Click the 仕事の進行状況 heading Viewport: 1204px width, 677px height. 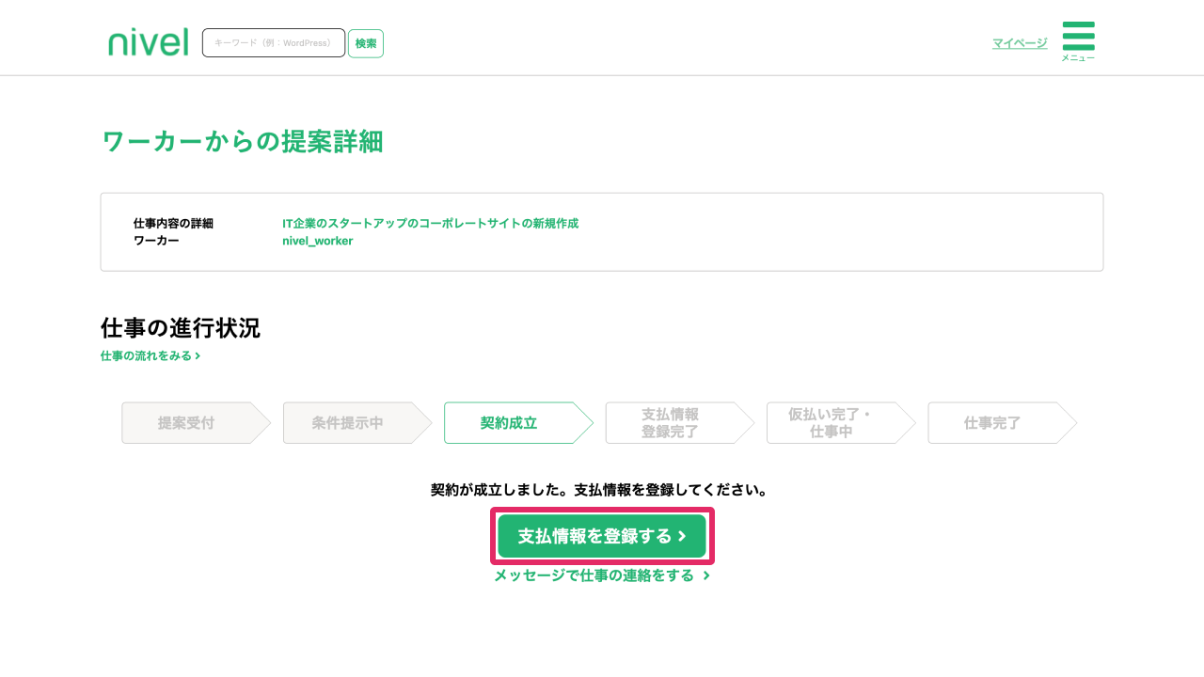[181, 328]
